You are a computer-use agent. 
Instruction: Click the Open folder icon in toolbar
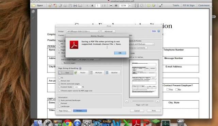(33, 5)
